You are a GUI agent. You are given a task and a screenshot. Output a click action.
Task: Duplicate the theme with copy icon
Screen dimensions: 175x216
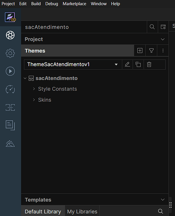(138, 64)
